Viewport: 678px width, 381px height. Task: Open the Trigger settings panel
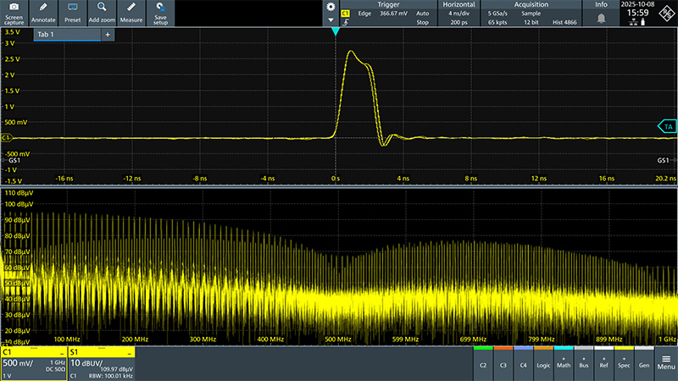coord(388,14)
